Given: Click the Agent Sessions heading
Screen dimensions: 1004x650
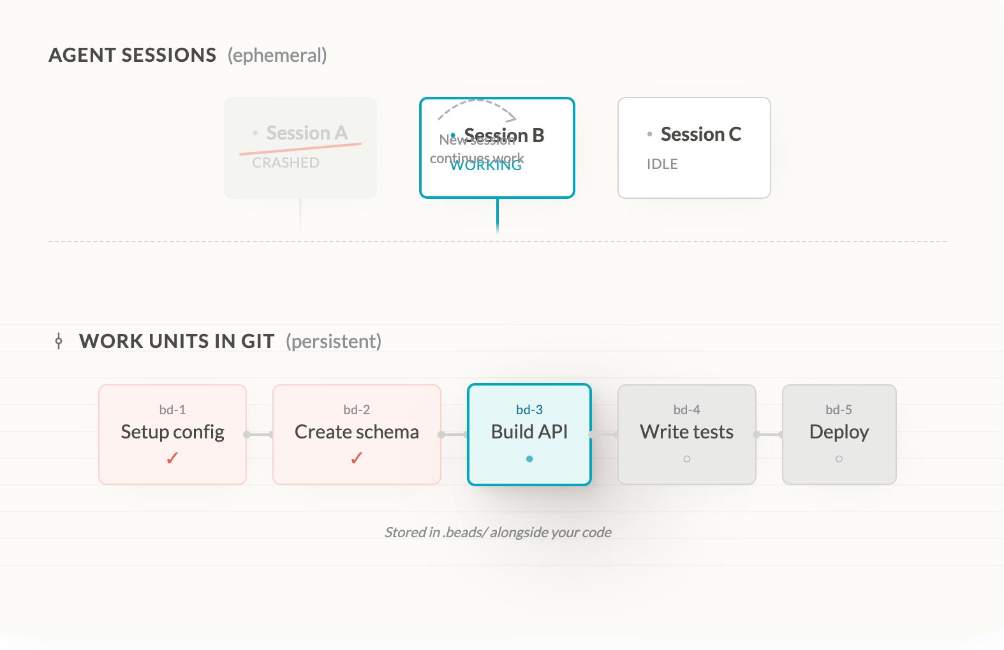Looking at the screenshot, I should point(133,55).
